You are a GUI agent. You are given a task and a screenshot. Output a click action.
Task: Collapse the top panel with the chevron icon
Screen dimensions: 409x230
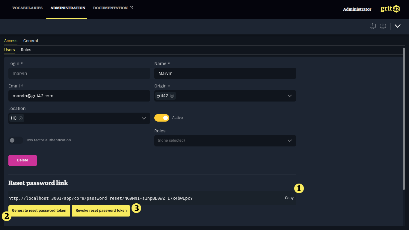398,26
